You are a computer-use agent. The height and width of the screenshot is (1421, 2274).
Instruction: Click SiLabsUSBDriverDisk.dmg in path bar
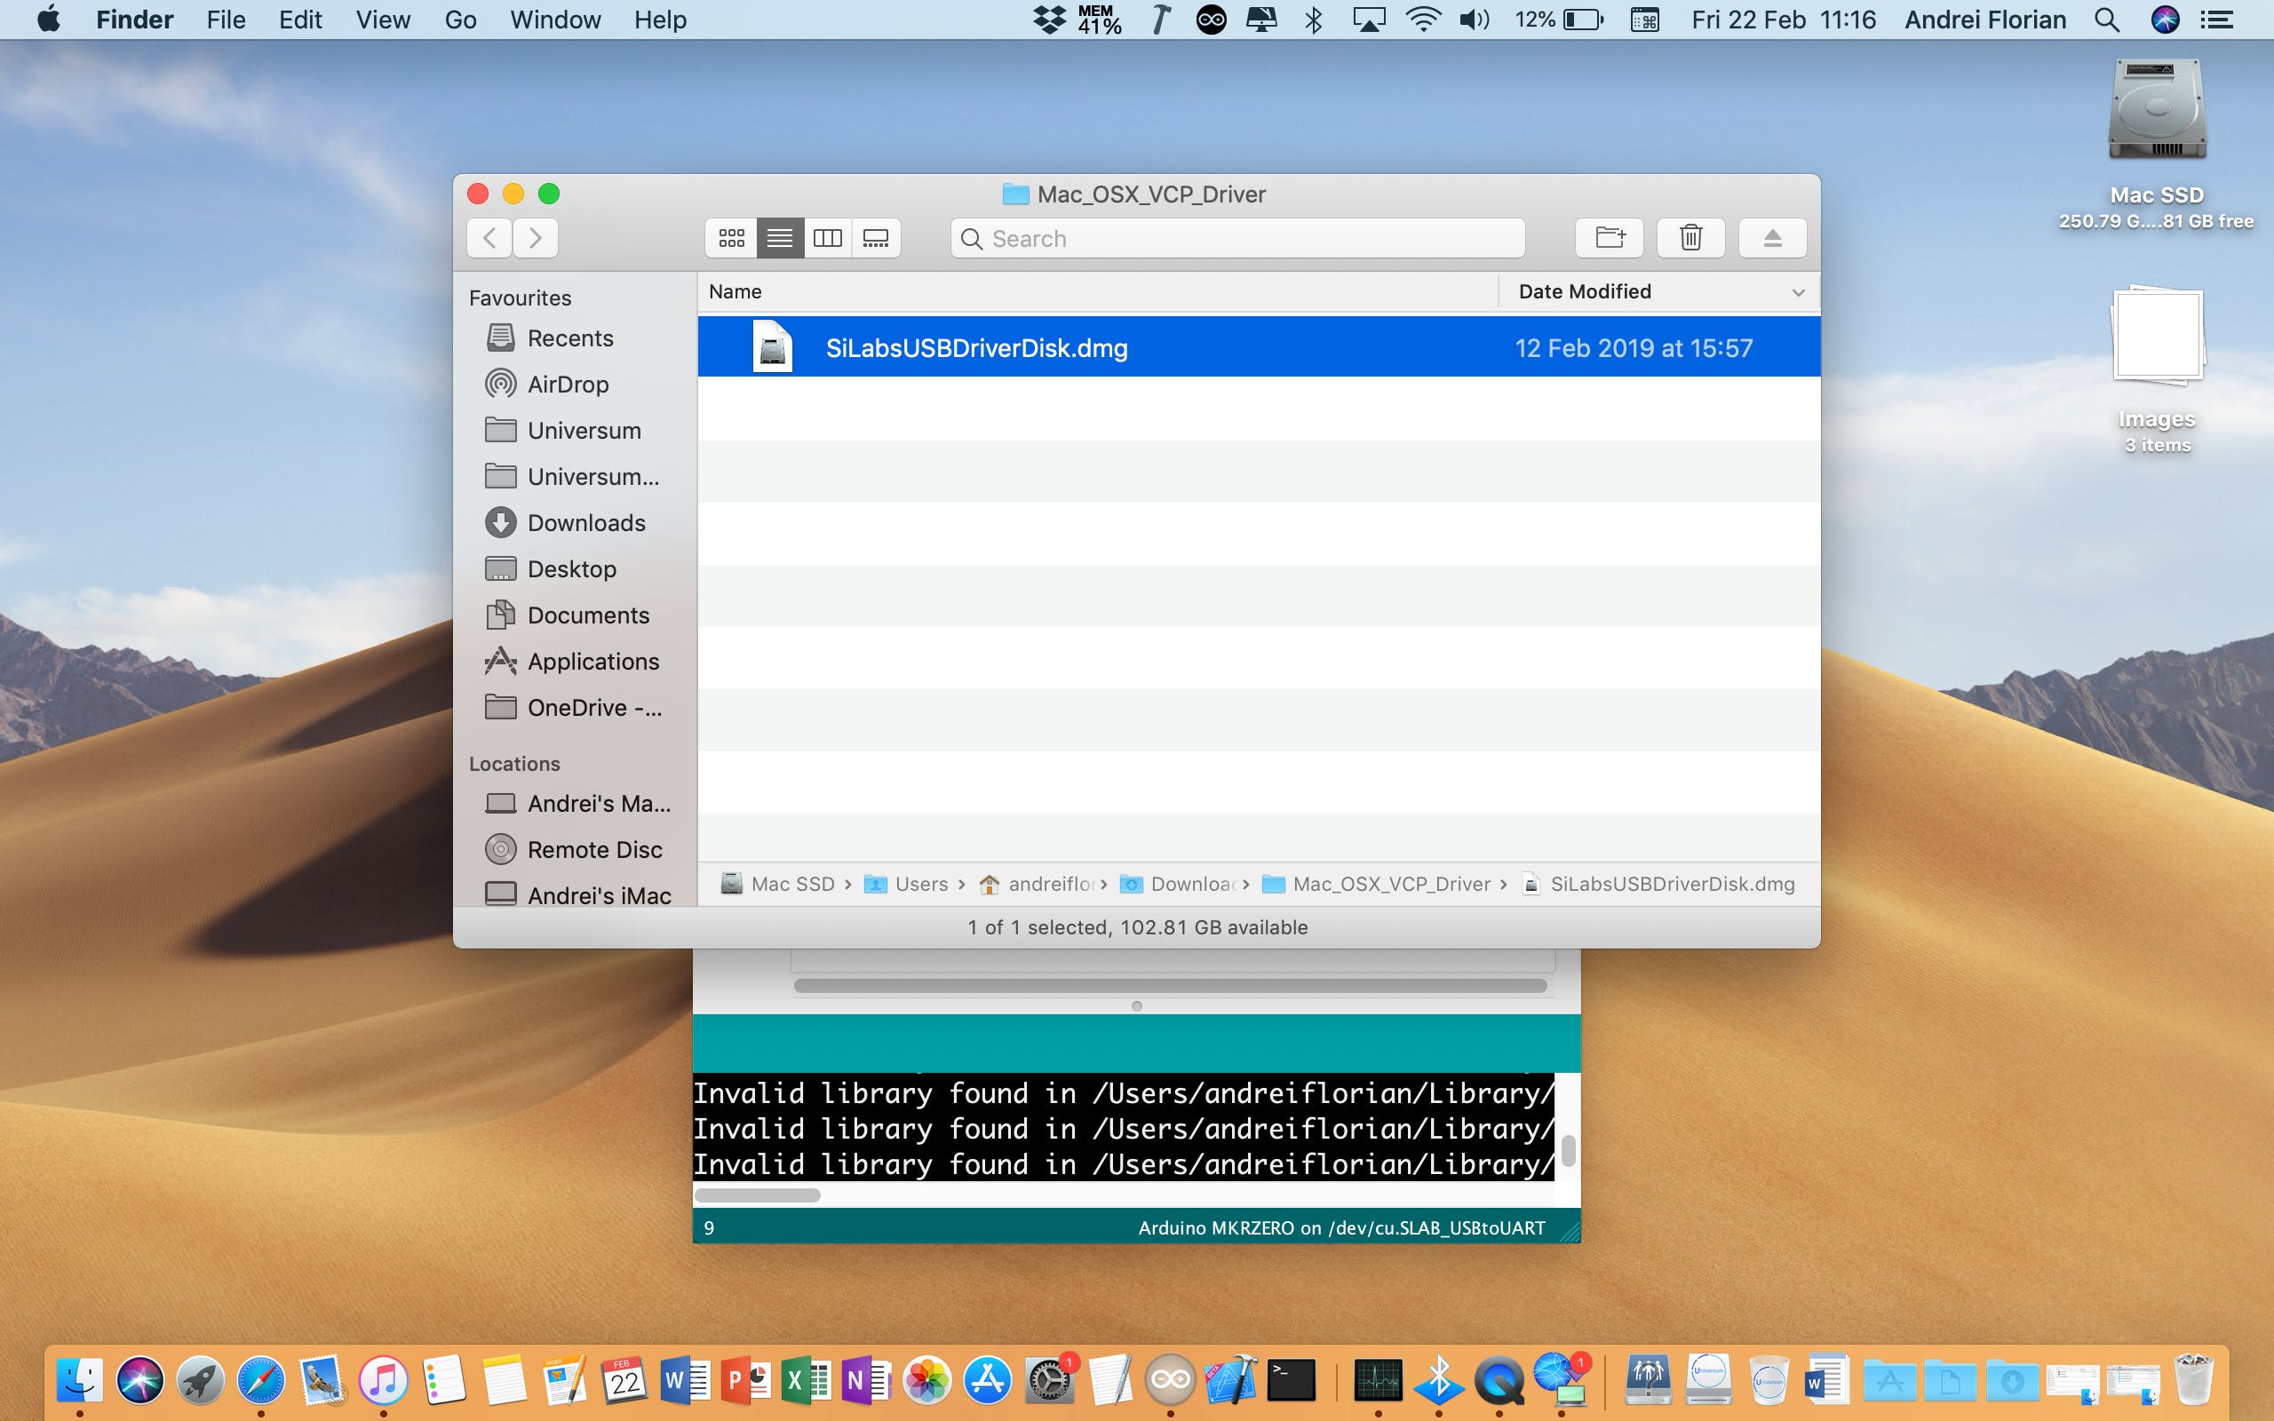coord(1658,884)
